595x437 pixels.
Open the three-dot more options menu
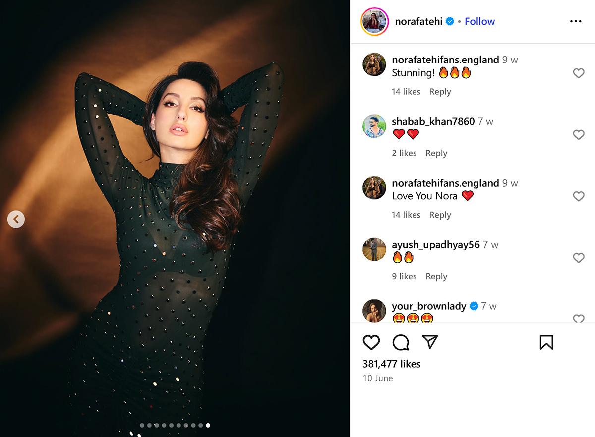pos(576,21)
